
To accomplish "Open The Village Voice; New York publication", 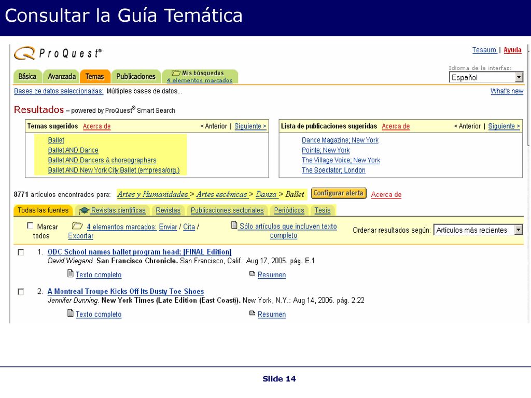I will pyautogui.click(x=341, y=160).
